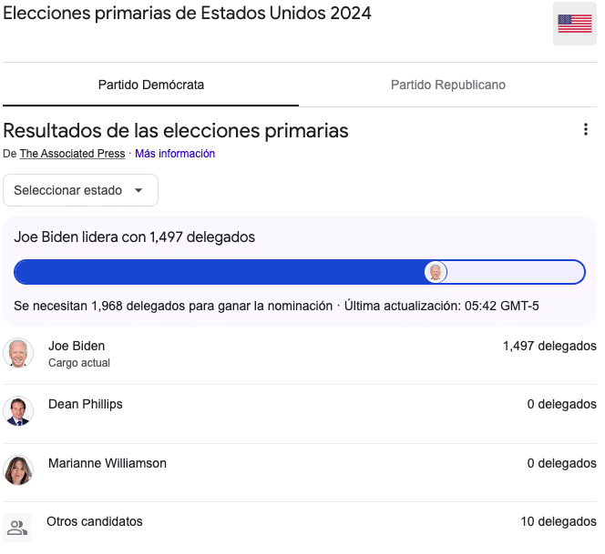
Task: Click the Otros candidatos people icon
Action: (x=17, y=528)
